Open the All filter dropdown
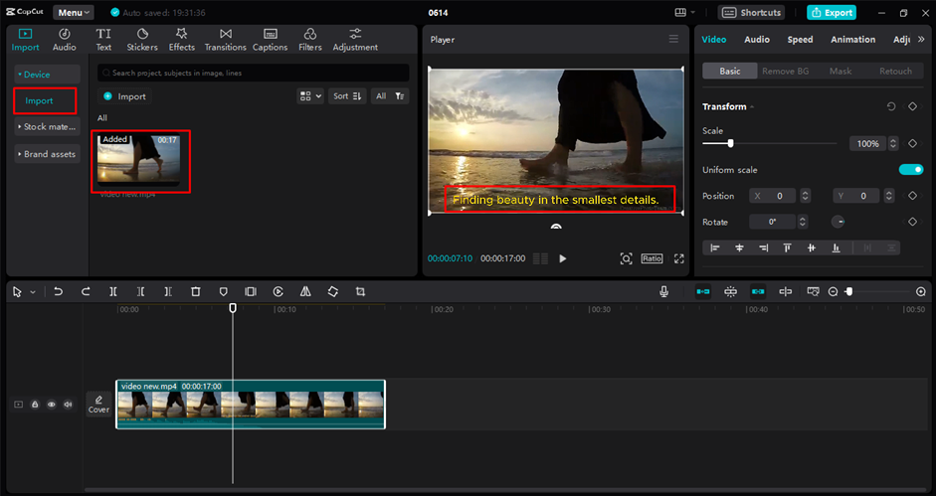This screenshot has width=936, height=496. click(390, 96)
